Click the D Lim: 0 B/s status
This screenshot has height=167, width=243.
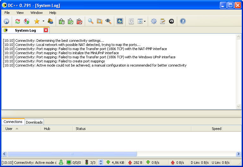coord(200,163)
